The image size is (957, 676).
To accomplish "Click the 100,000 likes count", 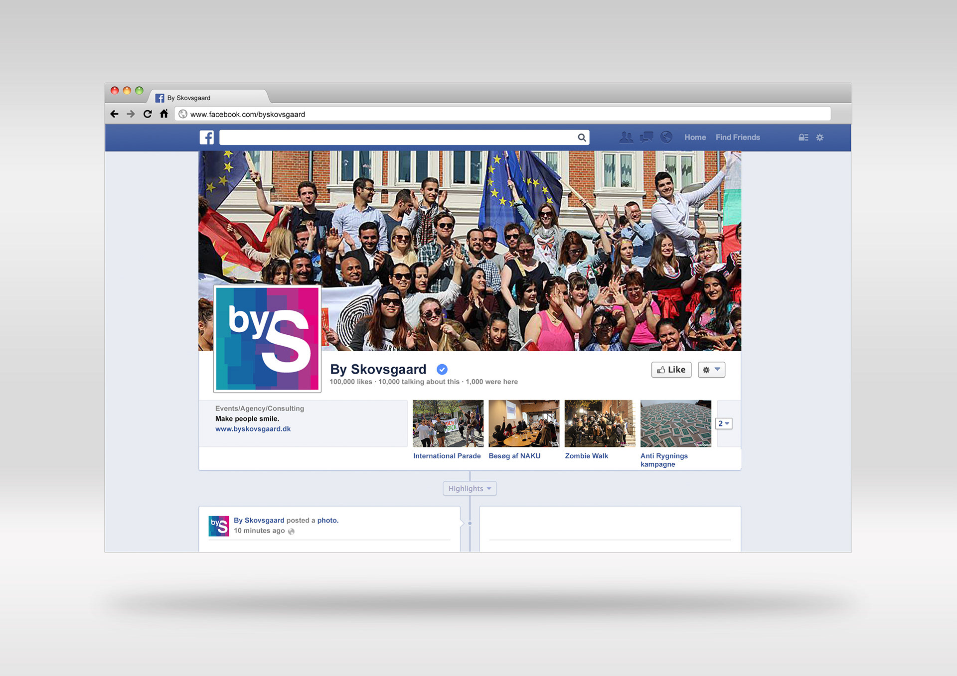I will (x=351, y=382).
